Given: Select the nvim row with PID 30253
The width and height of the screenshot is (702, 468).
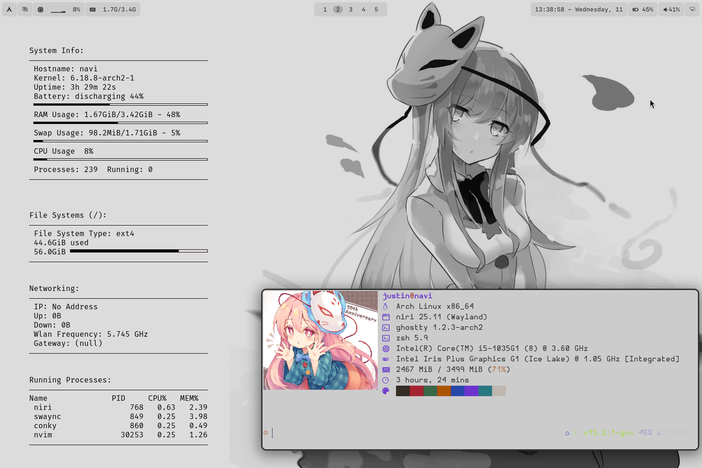Looking at the screenshot, I should [x=121, y=435].
